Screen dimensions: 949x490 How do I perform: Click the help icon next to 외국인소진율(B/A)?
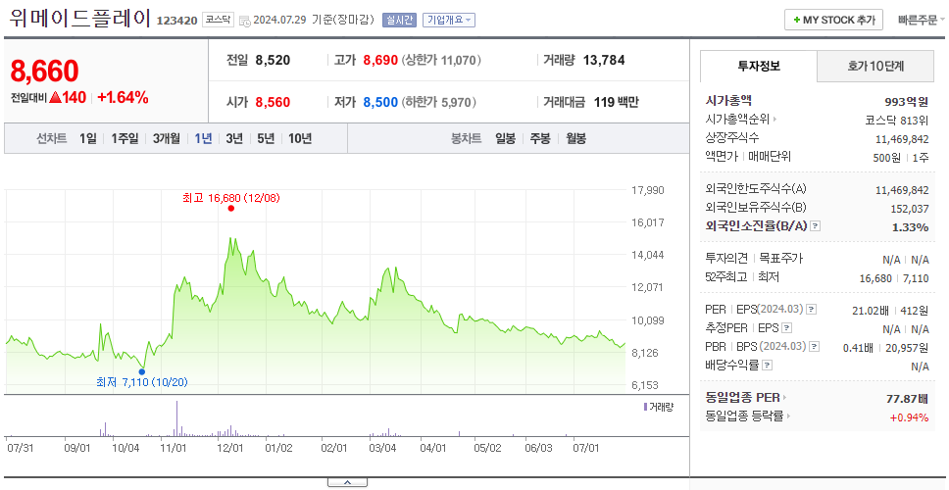[816, 226]
